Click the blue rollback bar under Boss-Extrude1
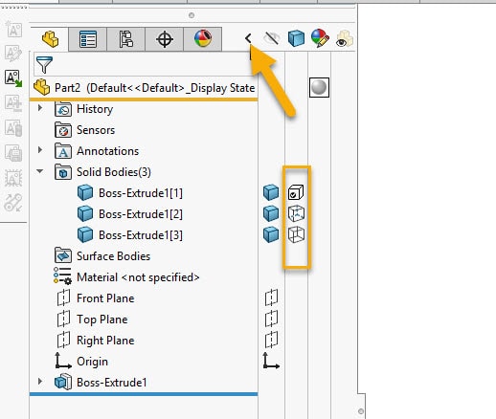 (x=144, y=394)
